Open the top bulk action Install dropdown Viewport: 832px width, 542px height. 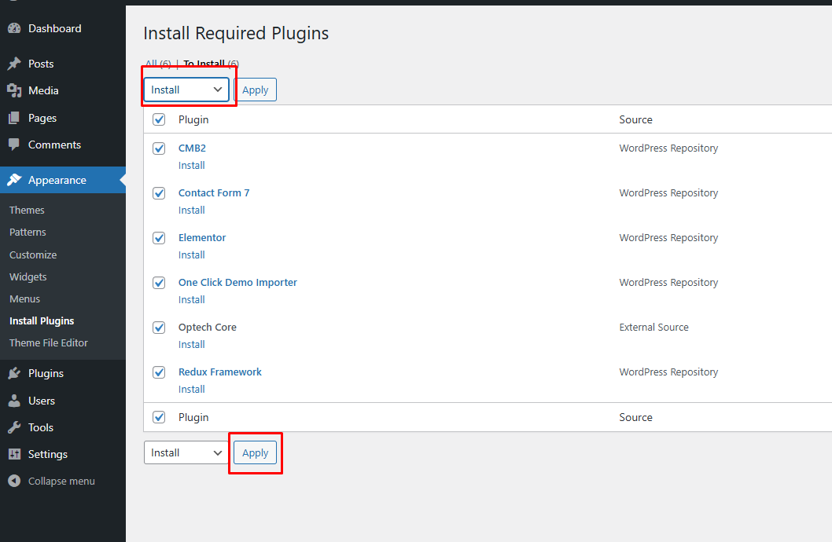click(x=186, y=90)
